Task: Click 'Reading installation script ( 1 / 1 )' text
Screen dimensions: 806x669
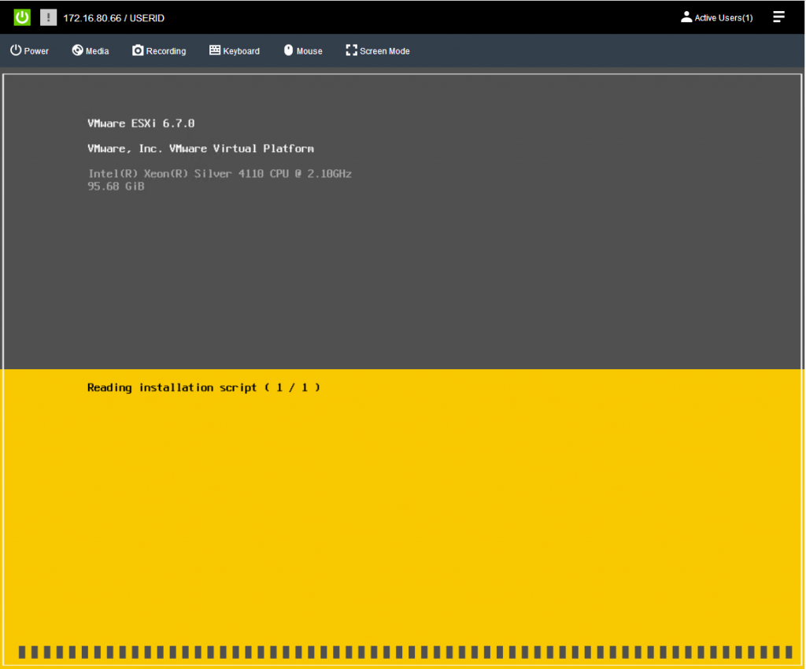Action: (x=204, y=387)
